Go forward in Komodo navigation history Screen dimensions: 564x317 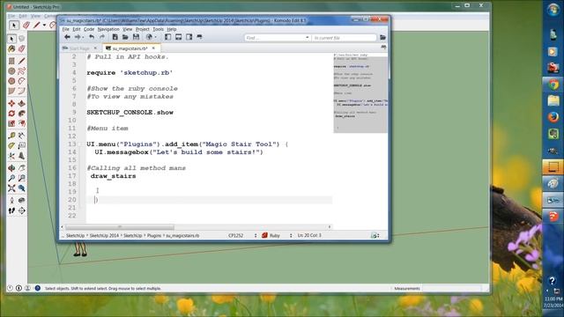(x=78, y=37)
